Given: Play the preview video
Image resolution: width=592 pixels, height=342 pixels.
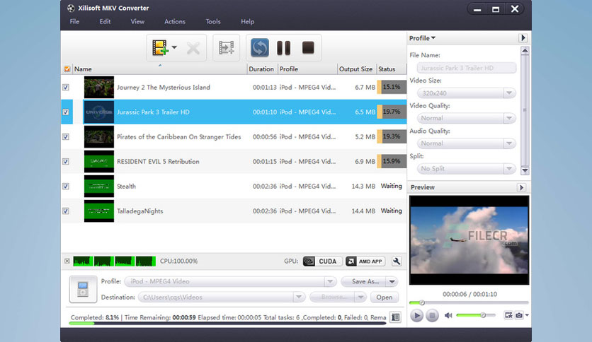Looking at the screenshot, I should 416,315.
